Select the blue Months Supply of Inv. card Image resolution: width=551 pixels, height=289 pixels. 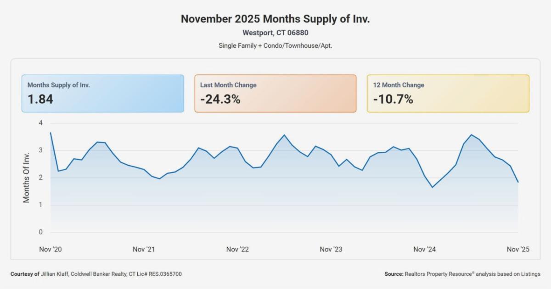(102, 94)
